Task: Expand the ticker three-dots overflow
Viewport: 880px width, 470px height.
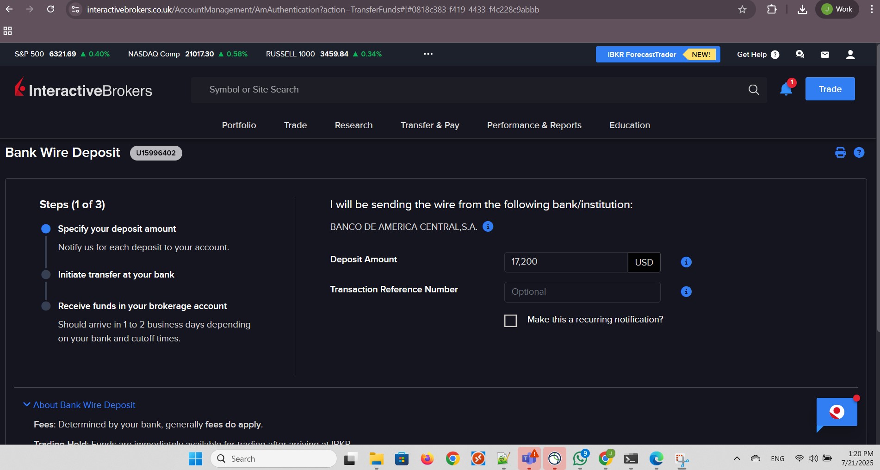Action: coord(428,54)
